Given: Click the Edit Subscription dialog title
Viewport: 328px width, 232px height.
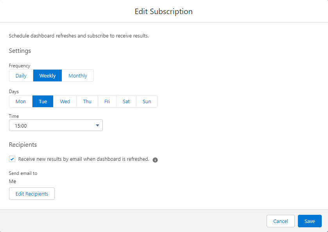Looking at the screenshot, I should [164, 11].
